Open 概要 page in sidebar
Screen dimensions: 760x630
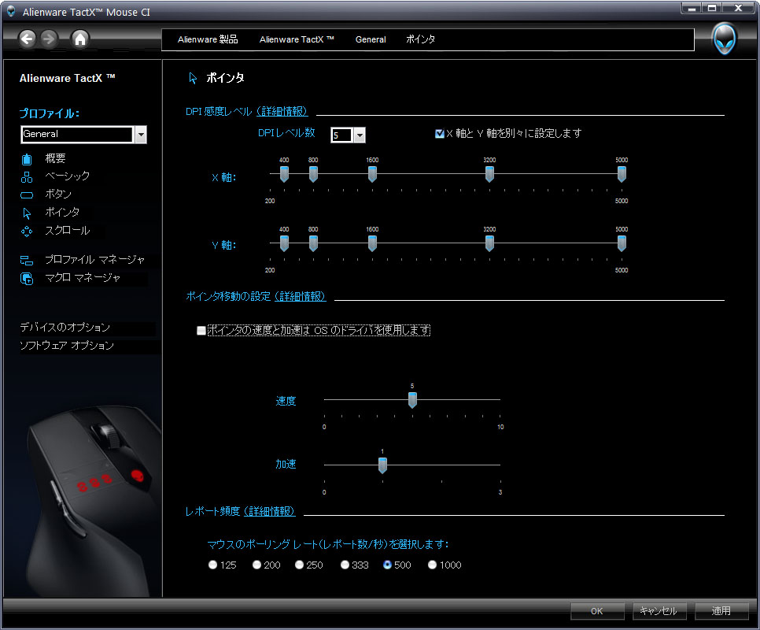(x=55, y=158)
